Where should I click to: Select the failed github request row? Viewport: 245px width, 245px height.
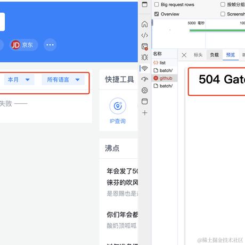pos(165,78)
